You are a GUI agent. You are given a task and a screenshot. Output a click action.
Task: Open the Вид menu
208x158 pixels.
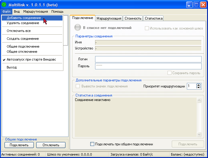[17, 11]
